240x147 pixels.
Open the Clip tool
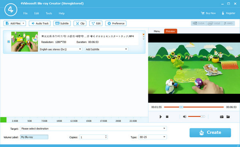tap(80, 24)
